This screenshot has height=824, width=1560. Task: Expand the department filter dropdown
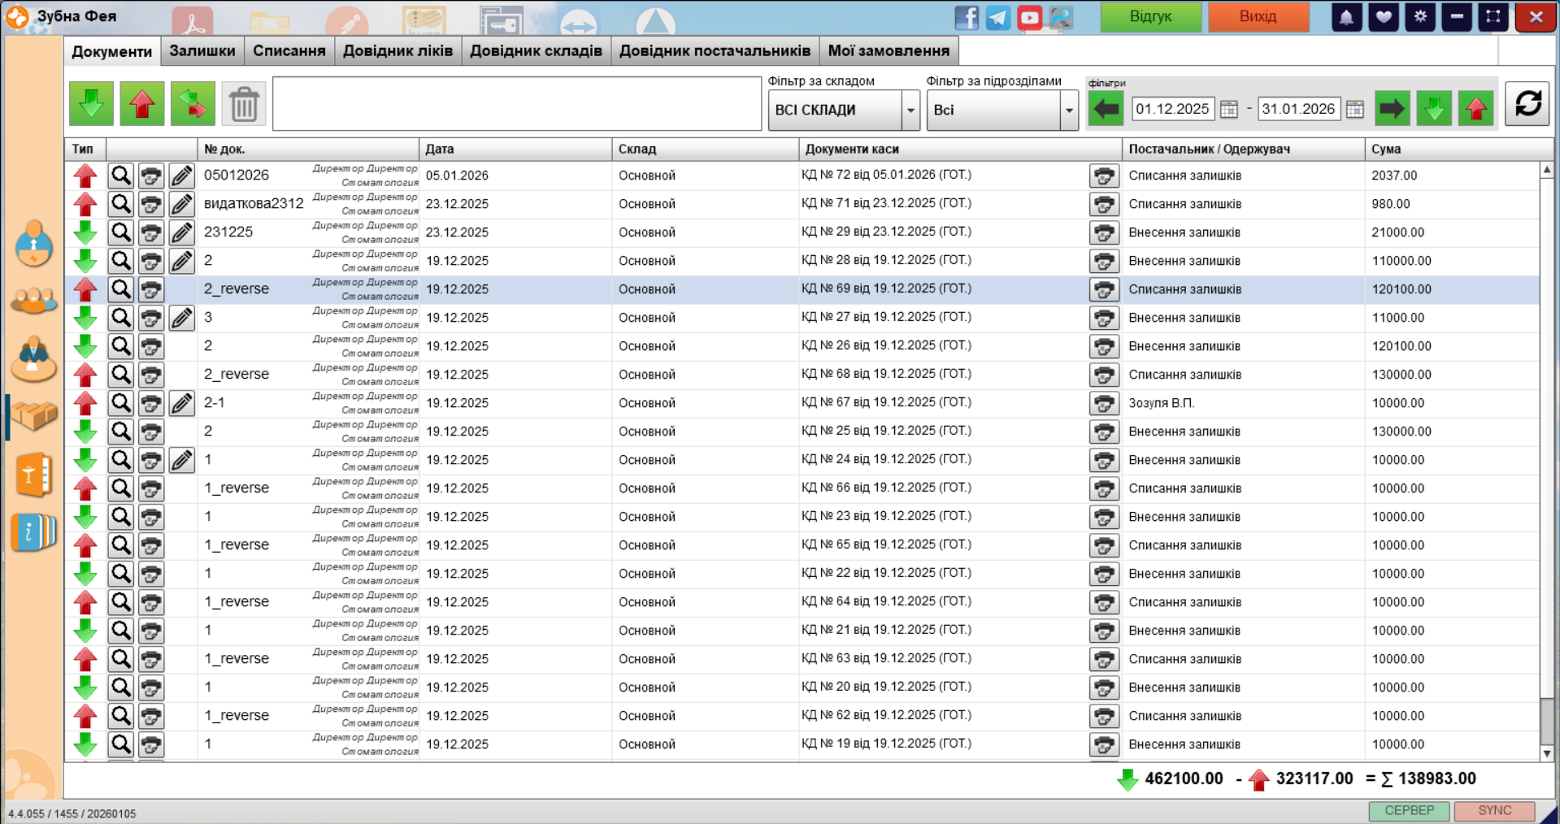point(1069,111)
